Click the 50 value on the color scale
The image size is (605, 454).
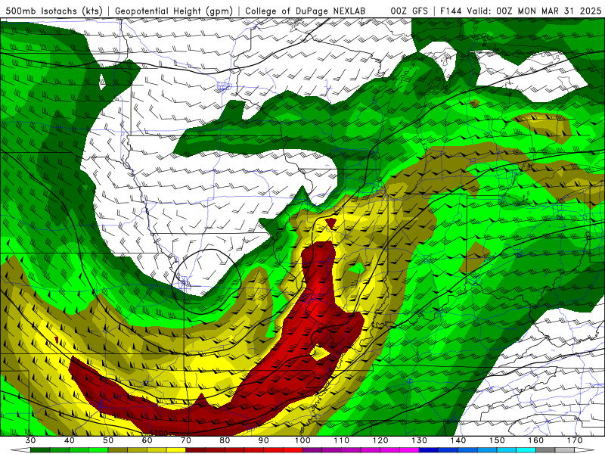tap(108, 440)
